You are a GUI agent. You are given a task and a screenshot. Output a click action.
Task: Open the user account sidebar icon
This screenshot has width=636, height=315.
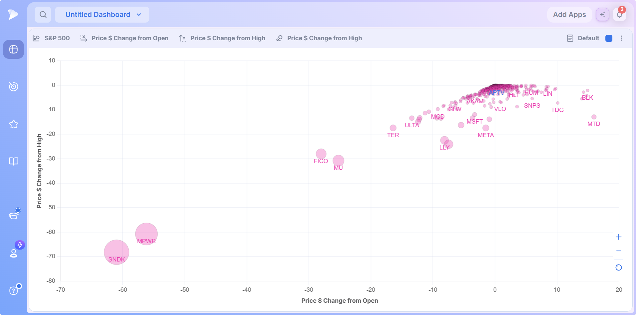(13, 254)
